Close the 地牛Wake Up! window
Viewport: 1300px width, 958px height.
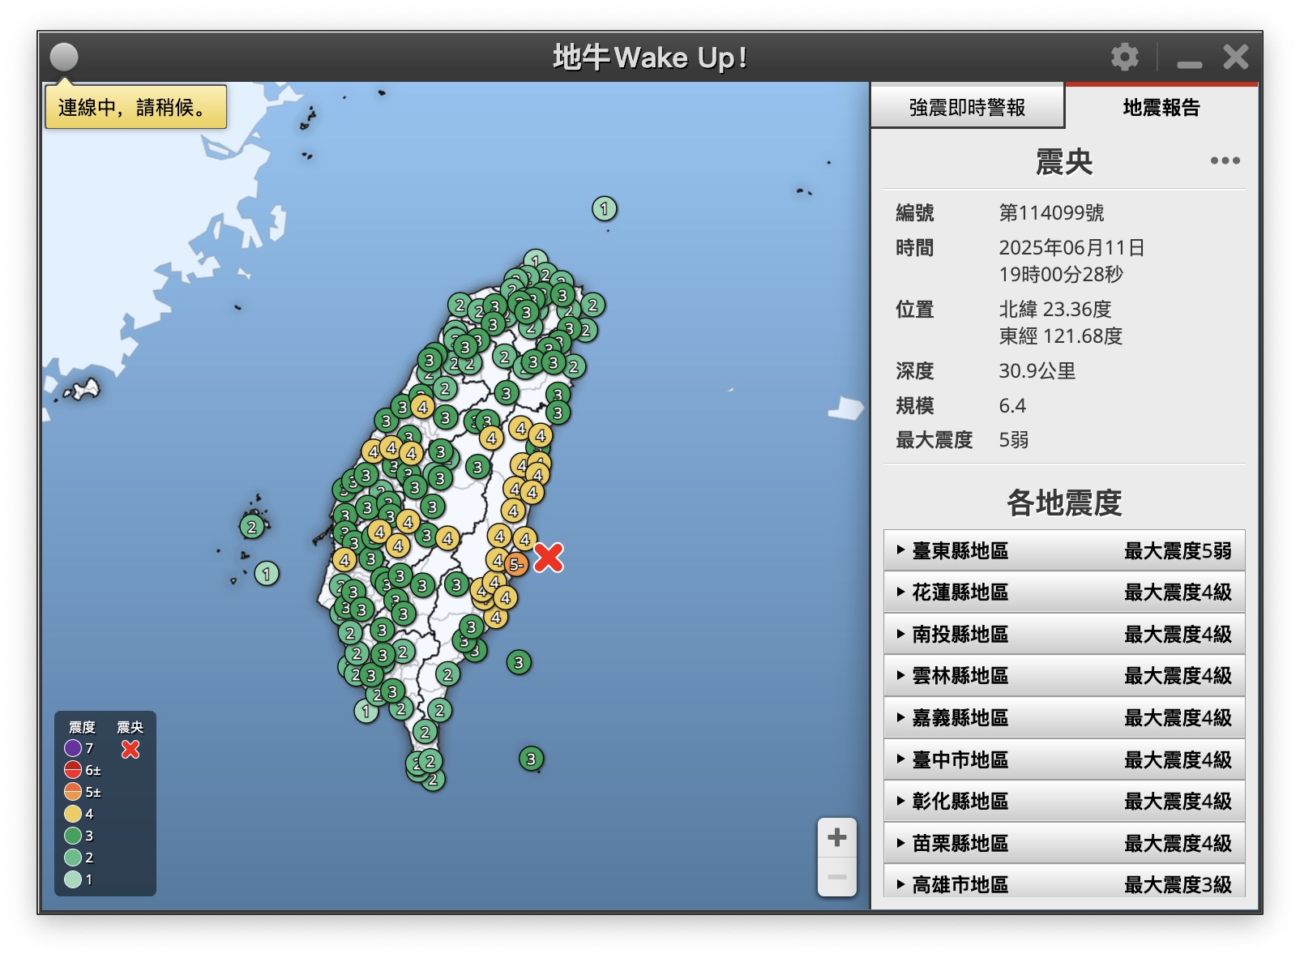click(1236, 57)
